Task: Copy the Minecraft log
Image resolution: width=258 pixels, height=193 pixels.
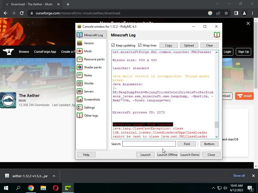Action: tap(169, 45)
